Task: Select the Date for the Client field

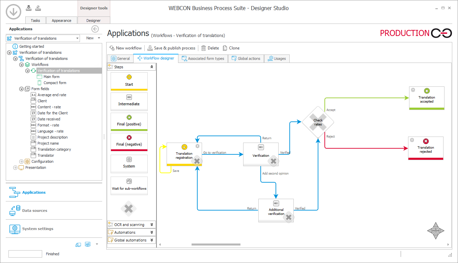Action: [53, 113]
